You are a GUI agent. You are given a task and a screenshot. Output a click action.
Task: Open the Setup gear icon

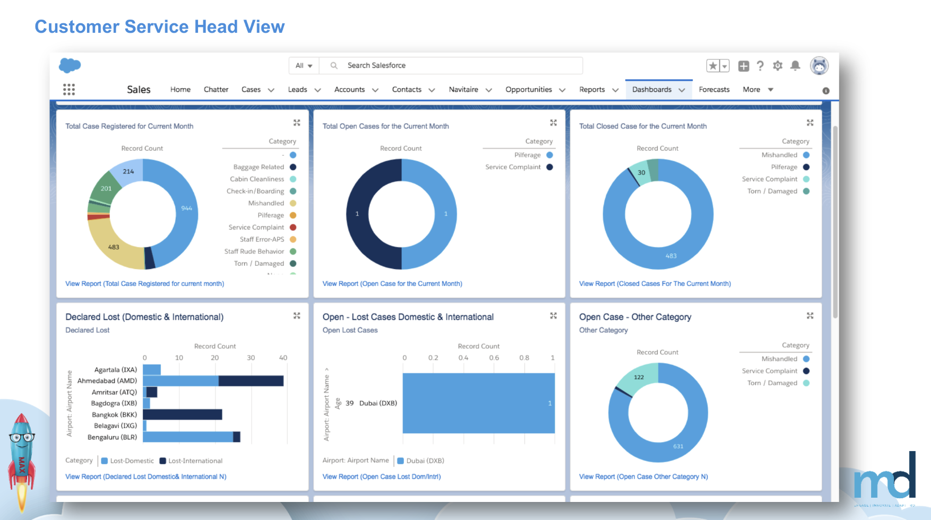778,66
